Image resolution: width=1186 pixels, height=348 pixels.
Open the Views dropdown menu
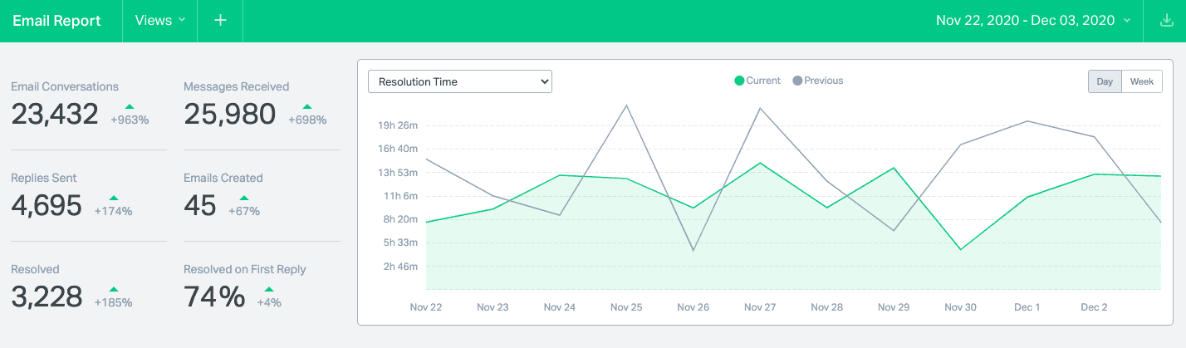pos(159,21)
